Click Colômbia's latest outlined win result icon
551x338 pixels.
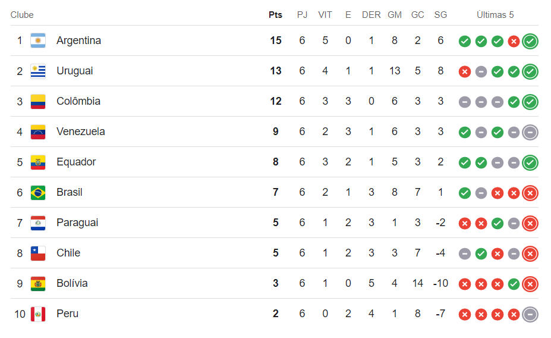[x=530, y=102]
